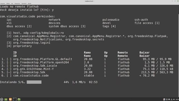This screenshot has width=179, height=101.
Task: Click '95,3 MB / 95,9 MB' download value
Action: click(157, 59)
